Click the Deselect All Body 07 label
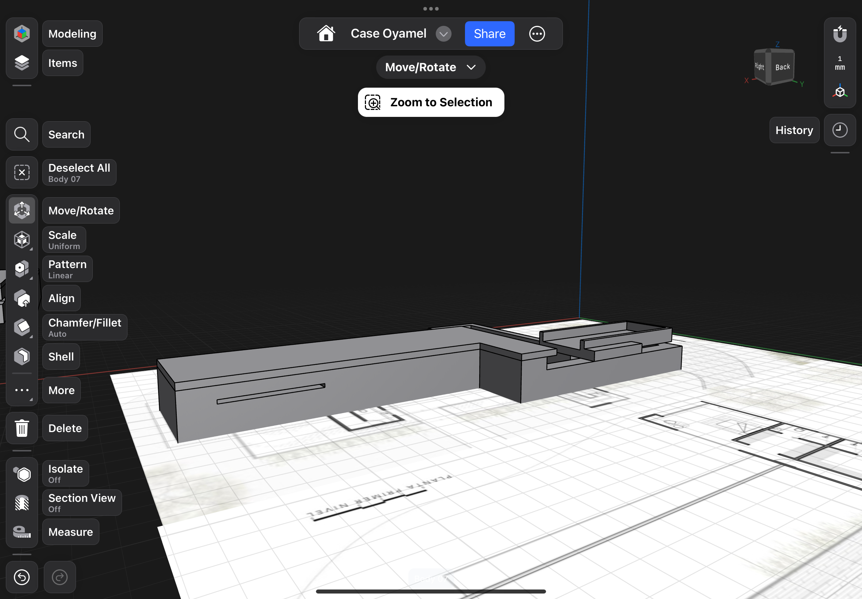This screenshot has height=599, width=862. 79,172
